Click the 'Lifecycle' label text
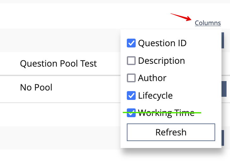Viewport: 230px width, 164px height. click(155, 95)
